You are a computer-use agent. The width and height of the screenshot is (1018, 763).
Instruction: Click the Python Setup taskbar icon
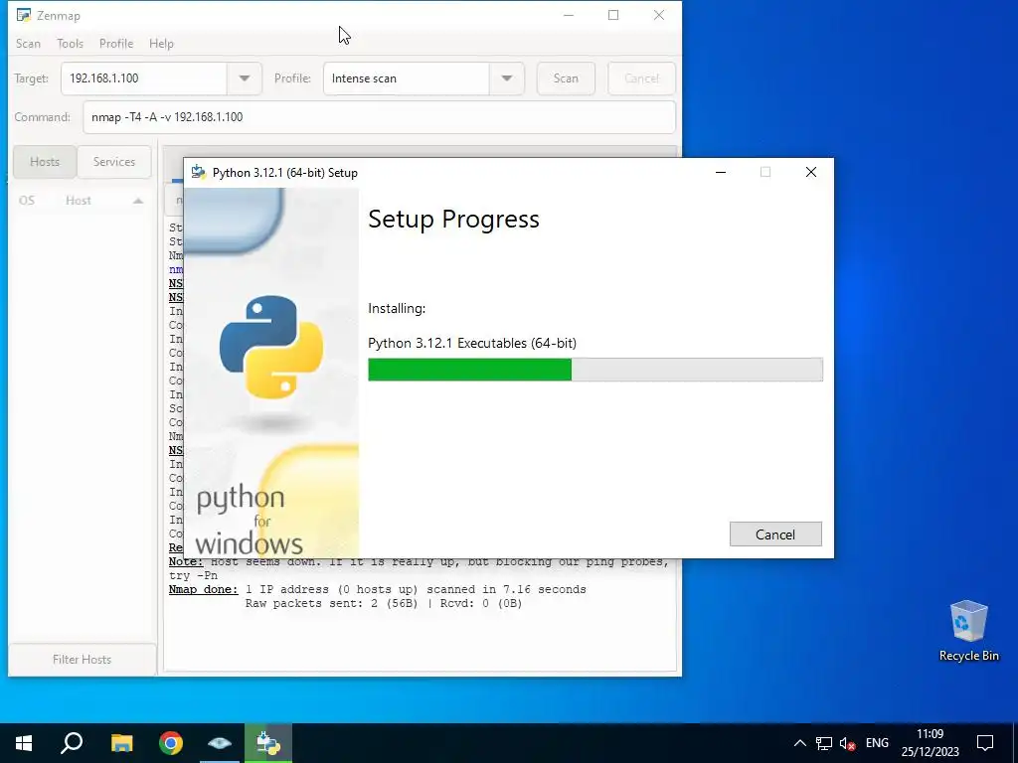click(x=268, y=743)
